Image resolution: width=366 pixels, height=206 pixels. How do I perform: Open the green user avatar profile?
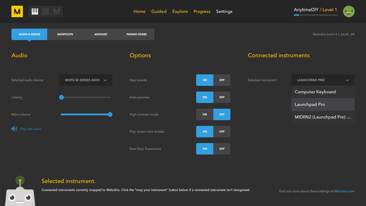(349, 11)
